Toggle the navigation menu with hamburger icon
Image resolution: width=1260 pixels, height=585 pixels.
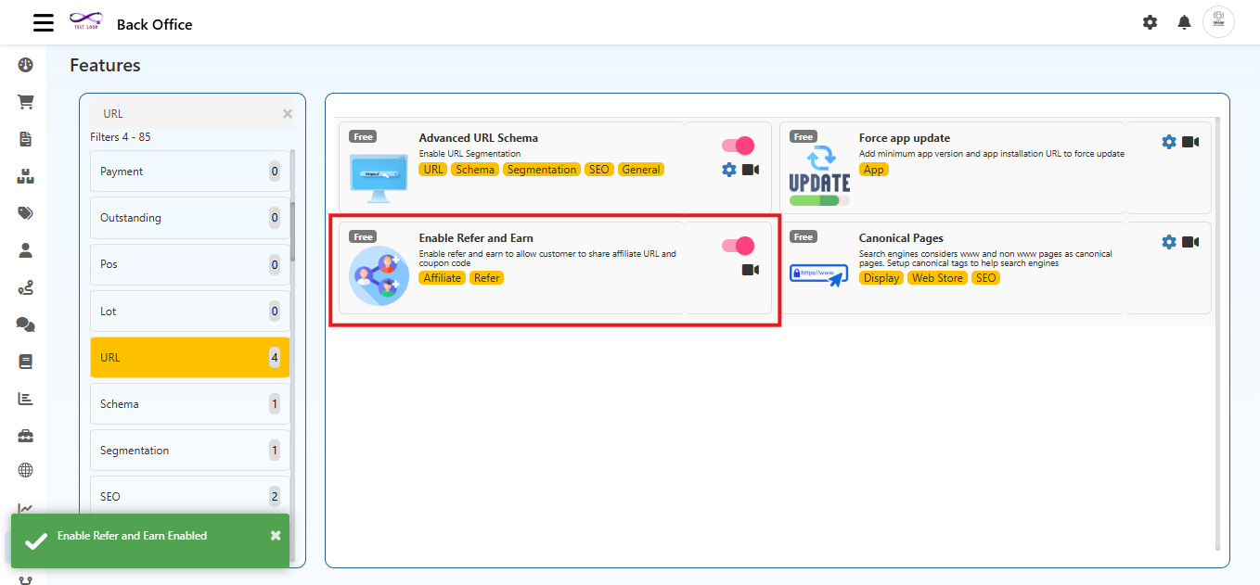click(x=43, y=22)
